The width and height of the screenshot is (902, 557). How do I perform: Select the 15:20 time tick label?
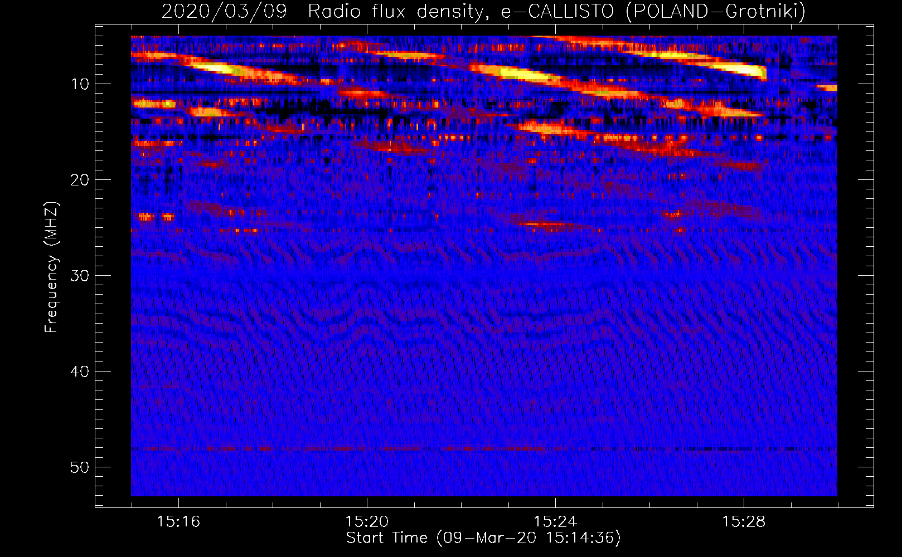pyautogui.click(x=367, y=522)
